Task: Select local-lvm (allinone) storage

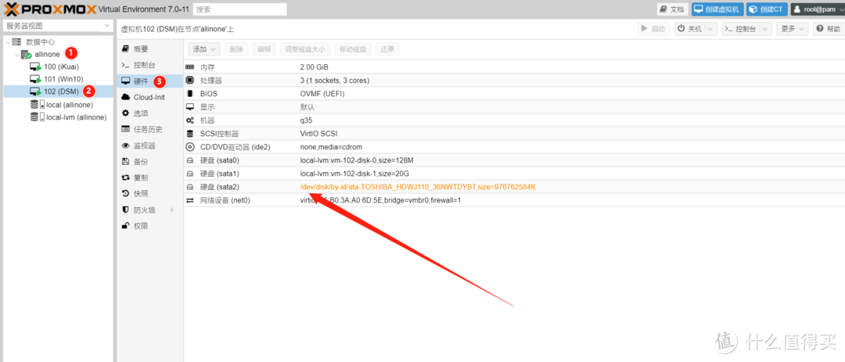Action: point(76,116)
